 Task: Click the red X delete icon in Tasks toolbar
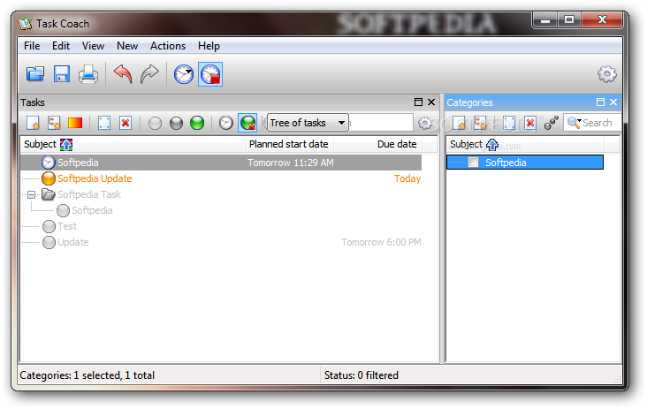(126, 123)
